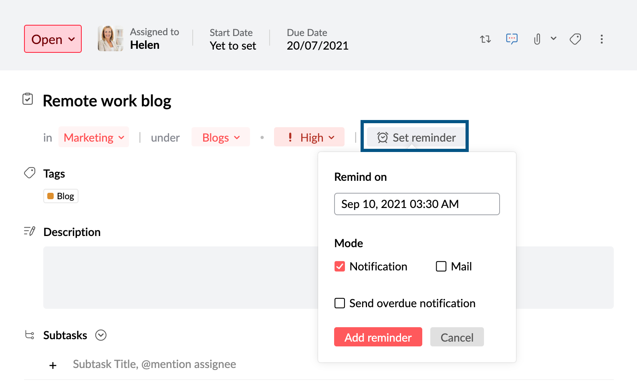Expand the Marketing category dropdown
The height and width of the screenshot is (388, 637).
point(94,138)
